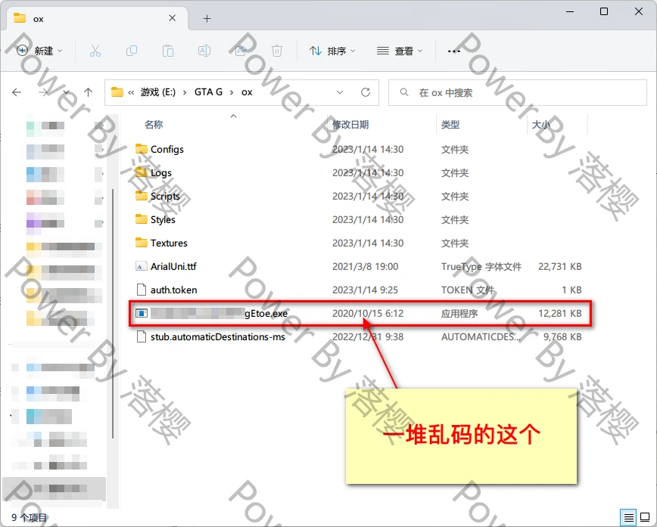The image size is (657, 527).
Task: Minimize the Explorer window
Action: (570, 11)
